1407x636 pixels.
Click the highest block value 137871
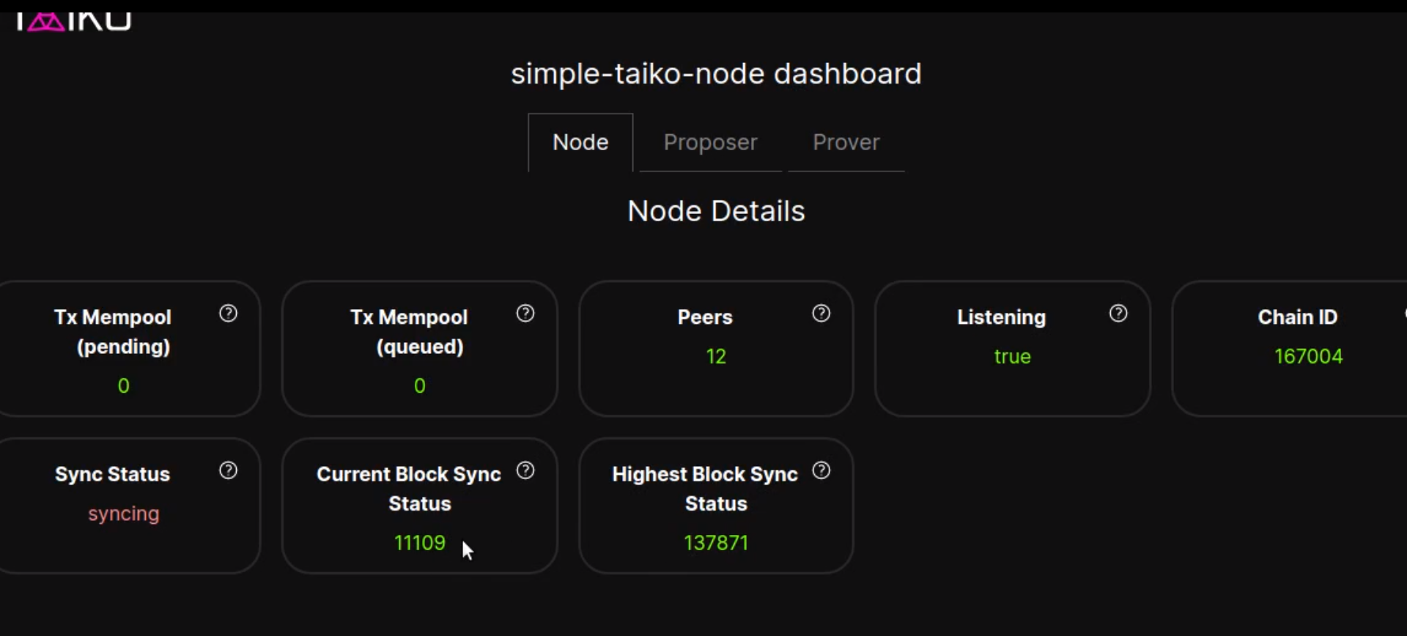[x=716, y=542]
